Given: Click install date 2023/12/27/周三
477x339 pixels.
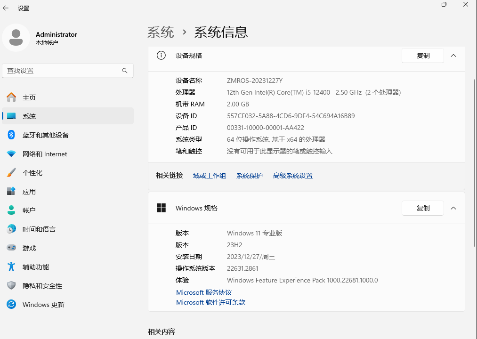Looking at the screenshot, I should [x=251, y=257].
